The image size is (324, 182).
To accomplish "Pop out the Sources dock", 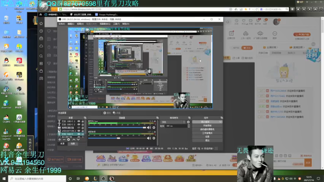I will (85, 118).
